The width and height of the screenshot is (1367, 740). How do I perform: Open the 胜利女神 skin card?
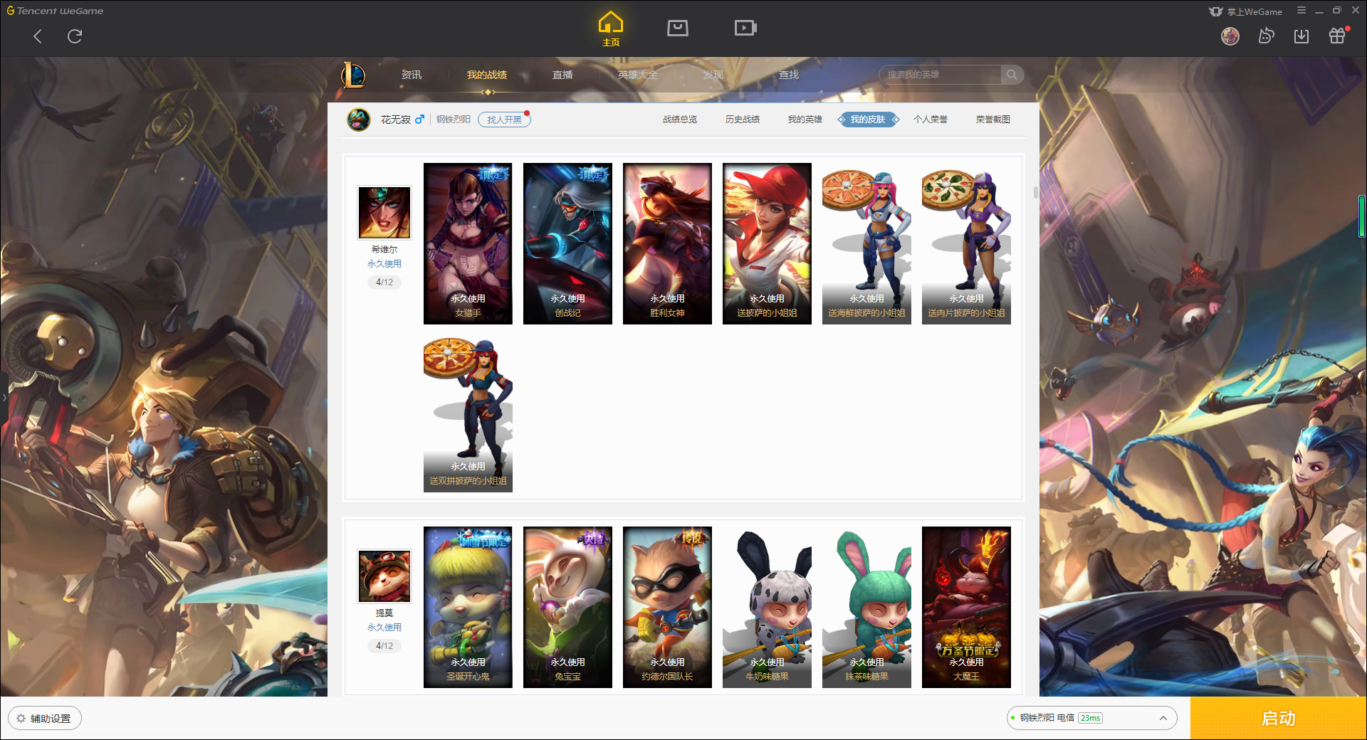(x=667, y=243)
